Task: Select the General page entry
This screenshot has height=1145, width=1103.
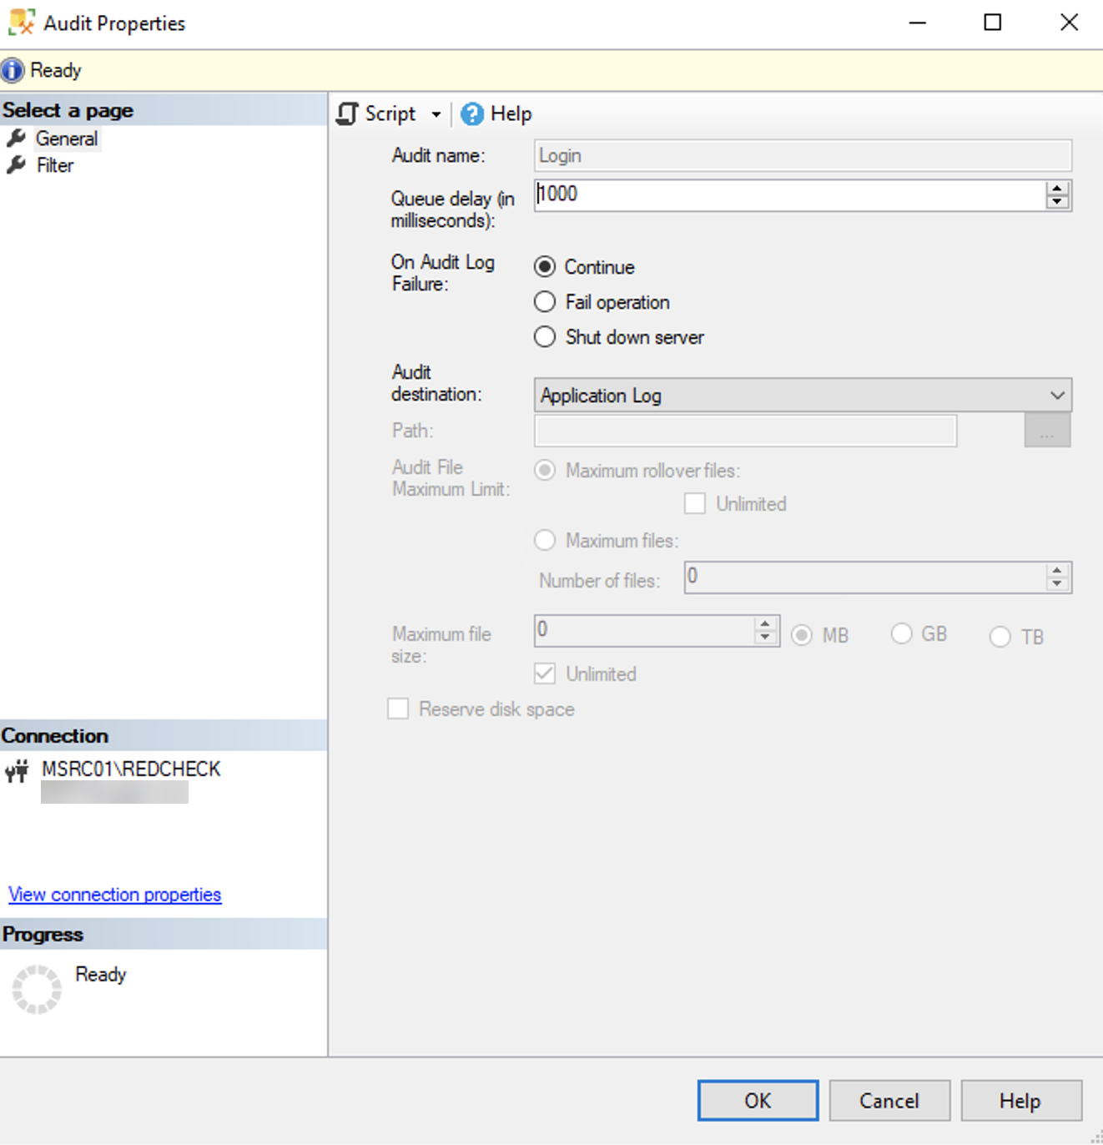Action: pos(67,139)
